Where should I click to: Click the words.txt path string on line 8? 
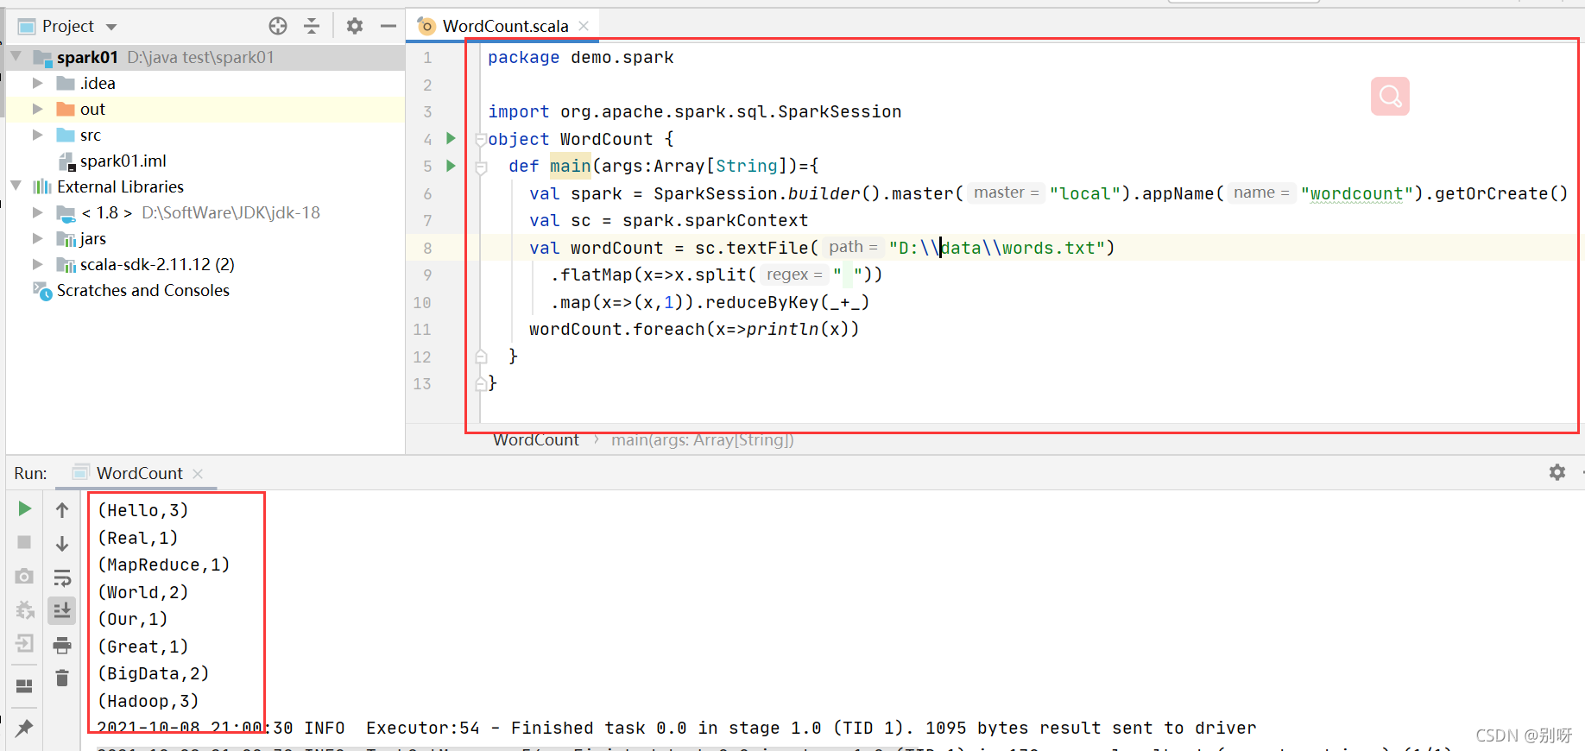point(998,248)
